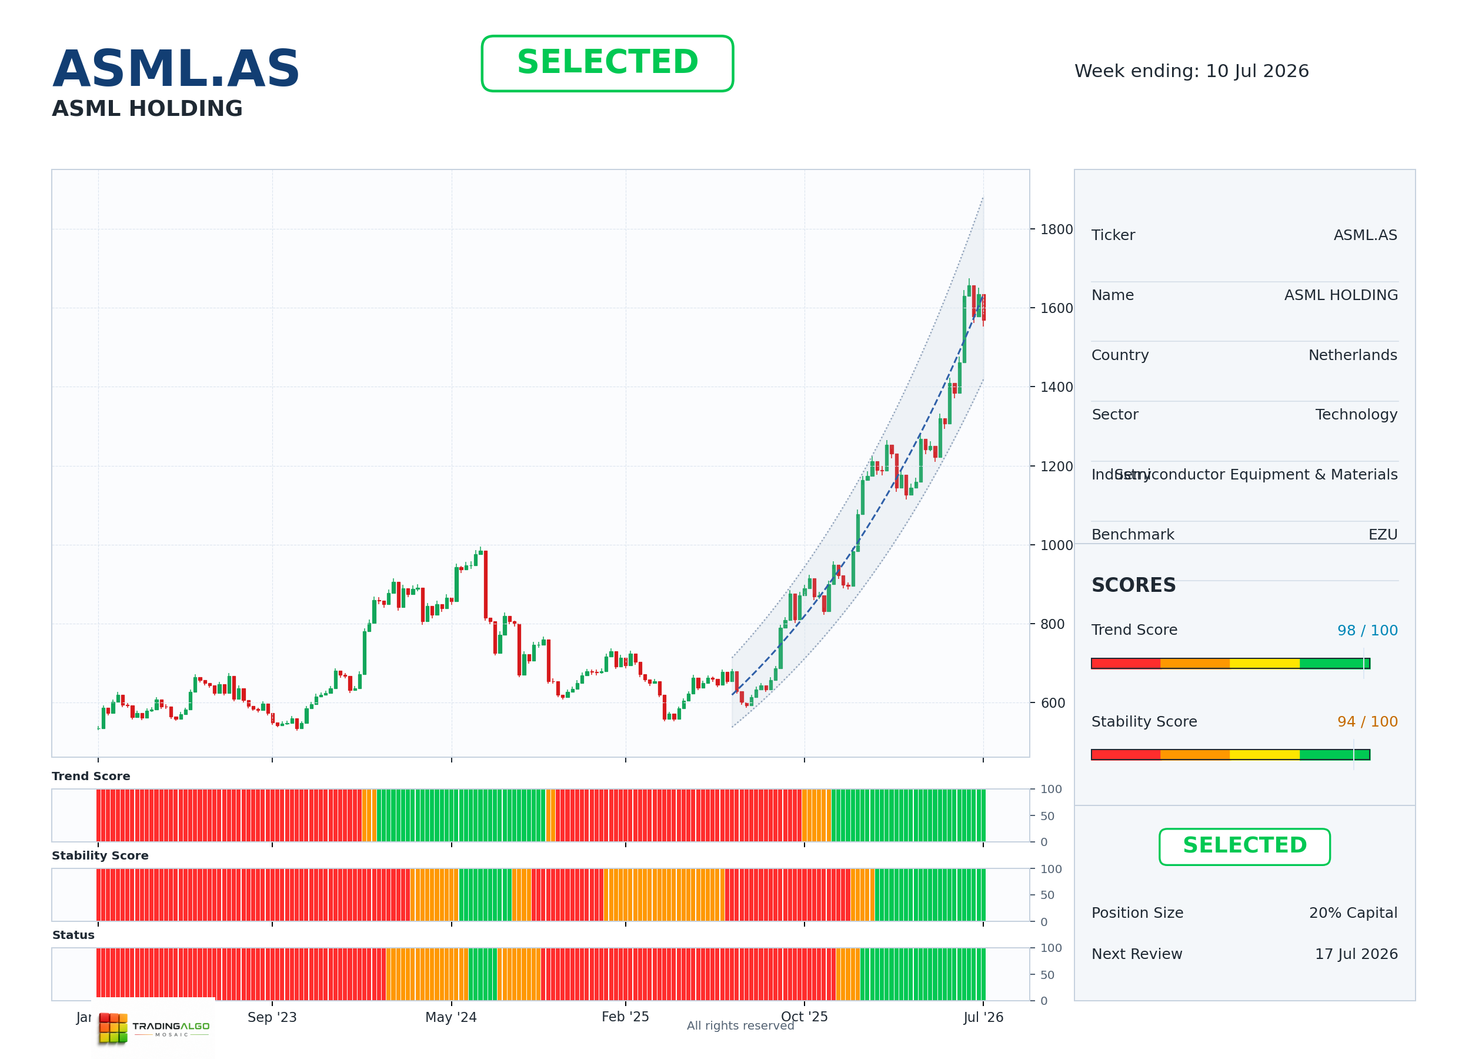The image size is (1482, 1059).
Task: Click the 1400 price axis label
Action: point(1056,387)
